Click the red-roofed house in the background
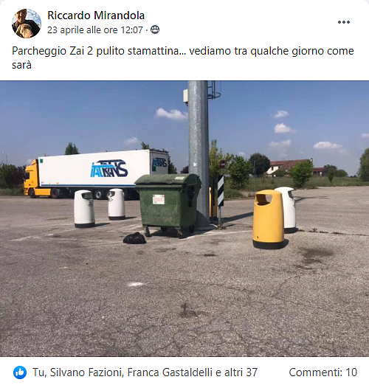 tap(290, 167)
